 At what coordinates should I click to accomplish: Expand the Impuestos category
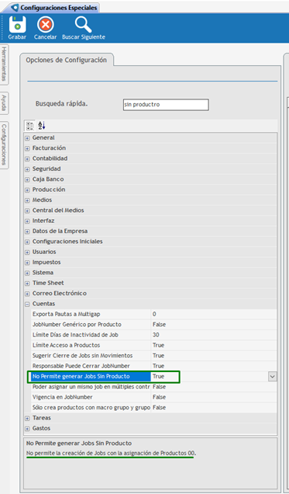click(27, 263)
